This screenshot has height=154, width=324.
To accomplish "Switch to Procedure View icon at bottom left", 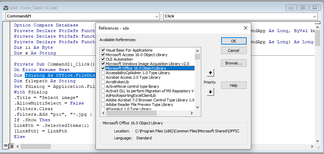I will click(6, 146).
